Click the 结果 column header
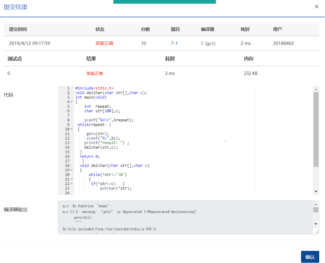 coord(91,59)
